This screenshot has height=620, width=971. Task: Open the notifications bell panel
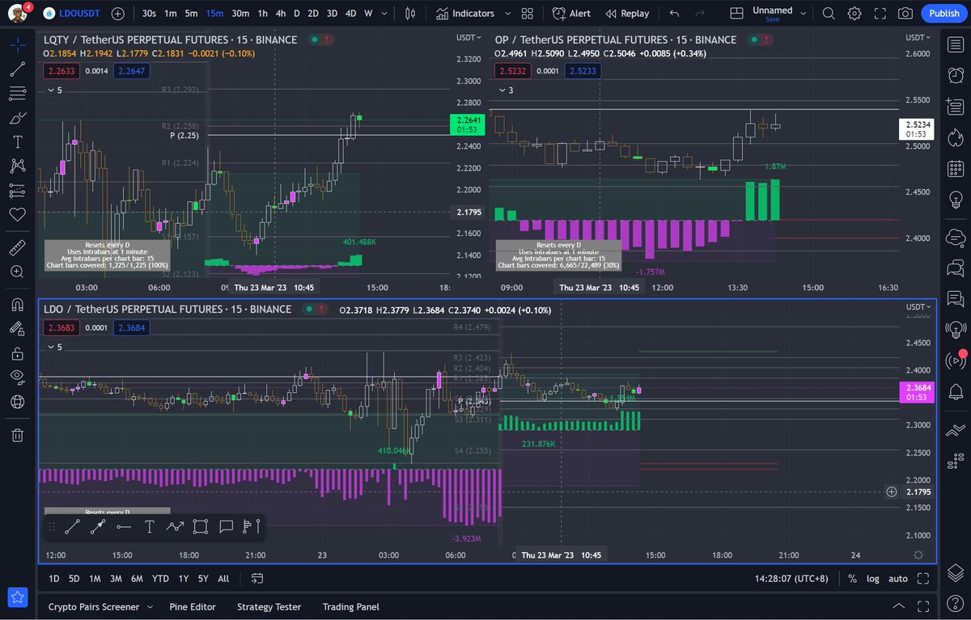click(x=955, y=390)
